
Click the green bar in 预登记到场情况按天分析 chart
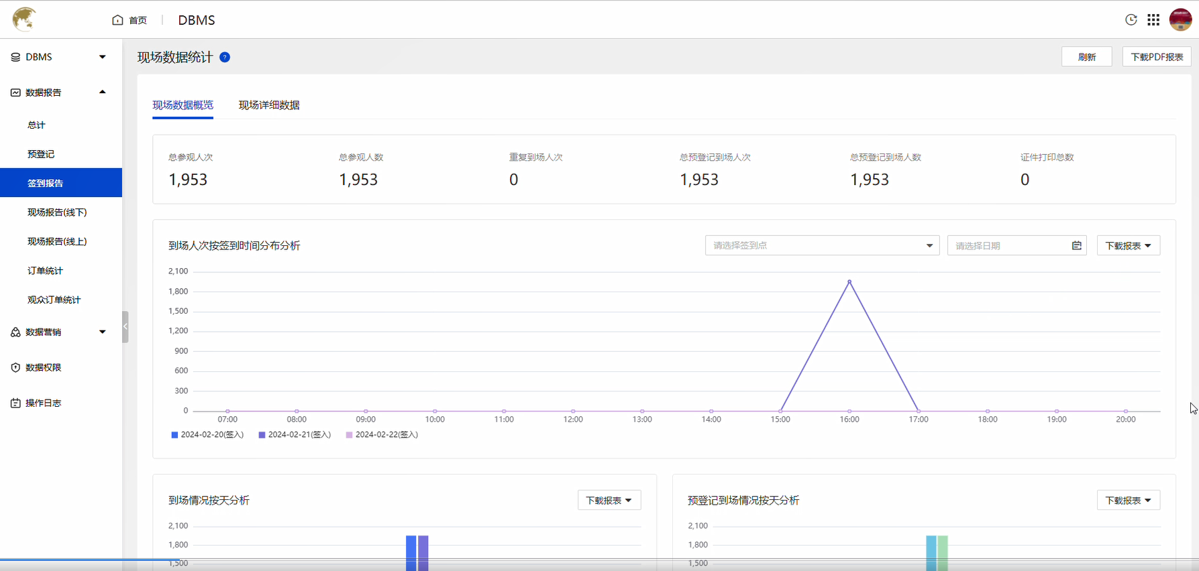click(943, 553)
